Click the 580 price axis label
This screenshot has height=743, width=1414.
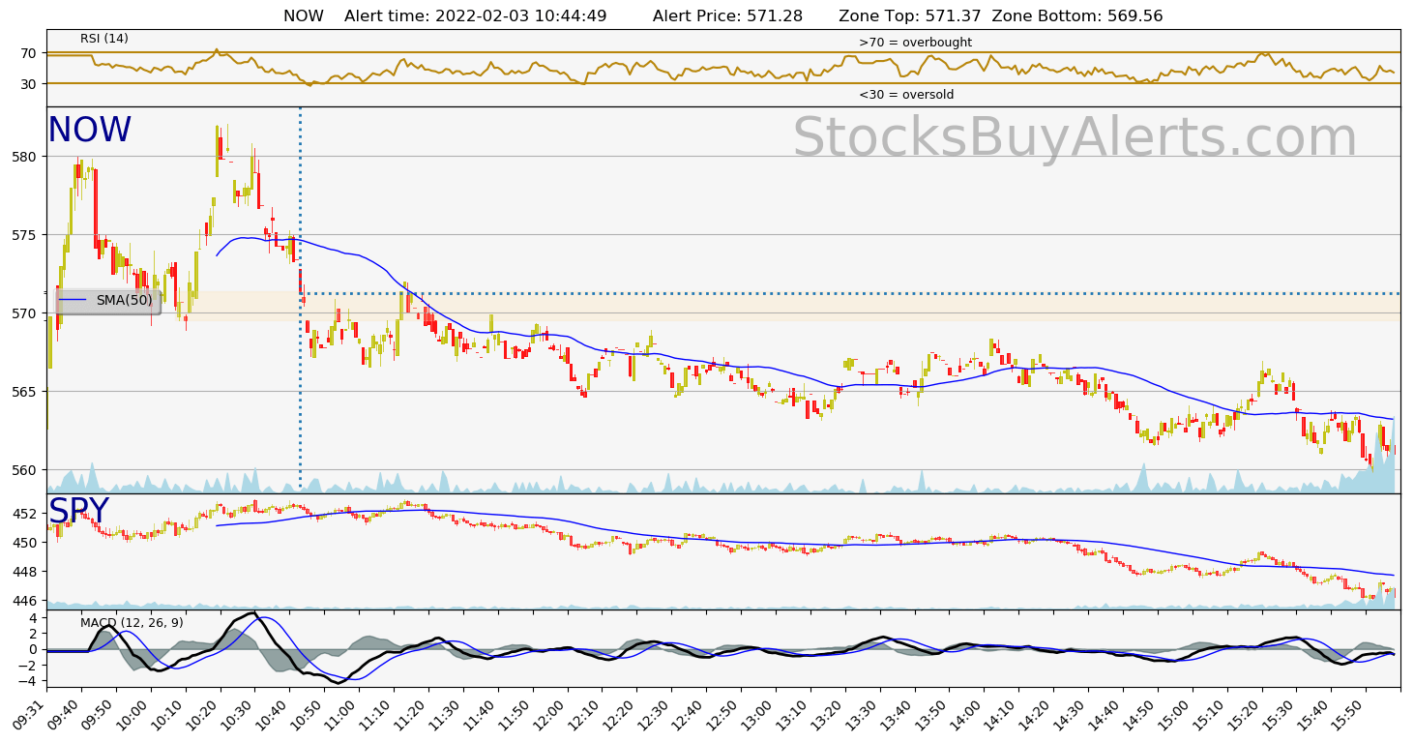(x=26, y=157)
